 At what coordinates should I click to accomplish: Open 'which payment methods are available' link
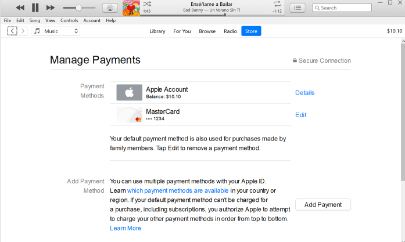pos(178,191)
